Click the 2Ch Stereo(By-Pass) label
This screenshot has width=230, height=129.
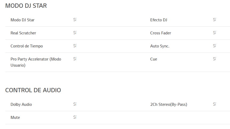pyautogui.click(x=169, y=104)
